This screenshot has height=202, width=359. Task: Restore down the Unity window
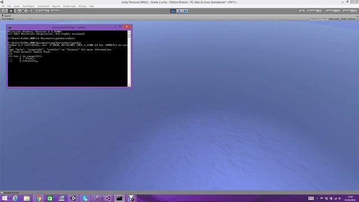click(347, 2)
